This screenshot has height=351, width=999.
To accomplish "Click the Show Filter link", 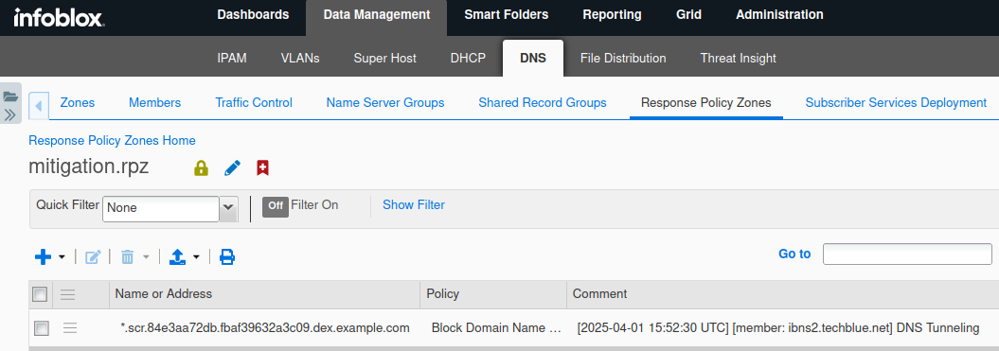I will click(414, 205).
